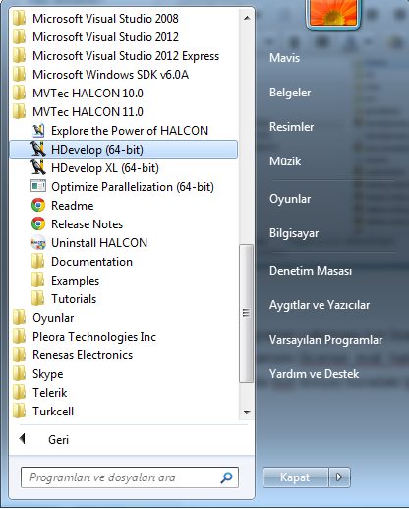
Task: Open HDevelop XL (64-bit) icon
Action: point(38,168)
